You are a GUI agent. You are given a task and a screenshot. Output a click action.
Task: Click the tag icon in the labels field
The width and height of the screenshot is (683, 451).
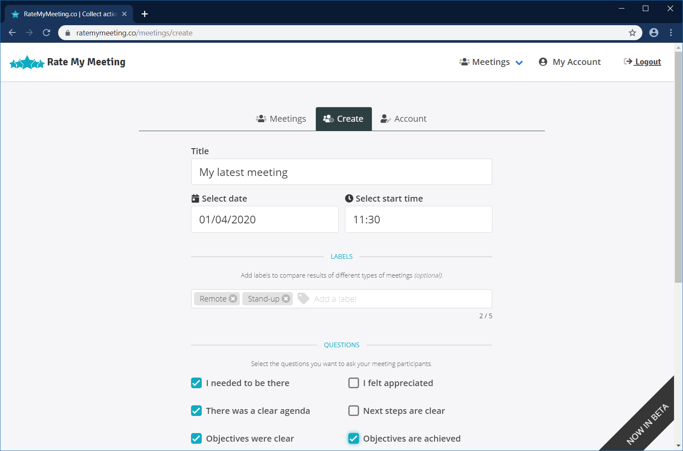(303, 299)
